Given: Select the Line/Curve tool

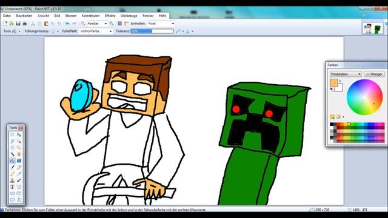Looking at the screenshot, I should point(19,187).
